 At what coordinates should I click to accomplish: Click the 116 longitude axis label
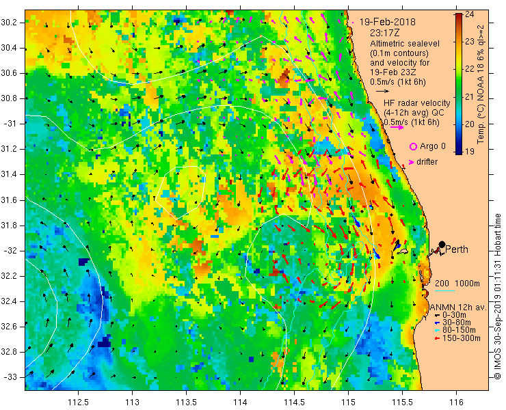pos(456,402)
